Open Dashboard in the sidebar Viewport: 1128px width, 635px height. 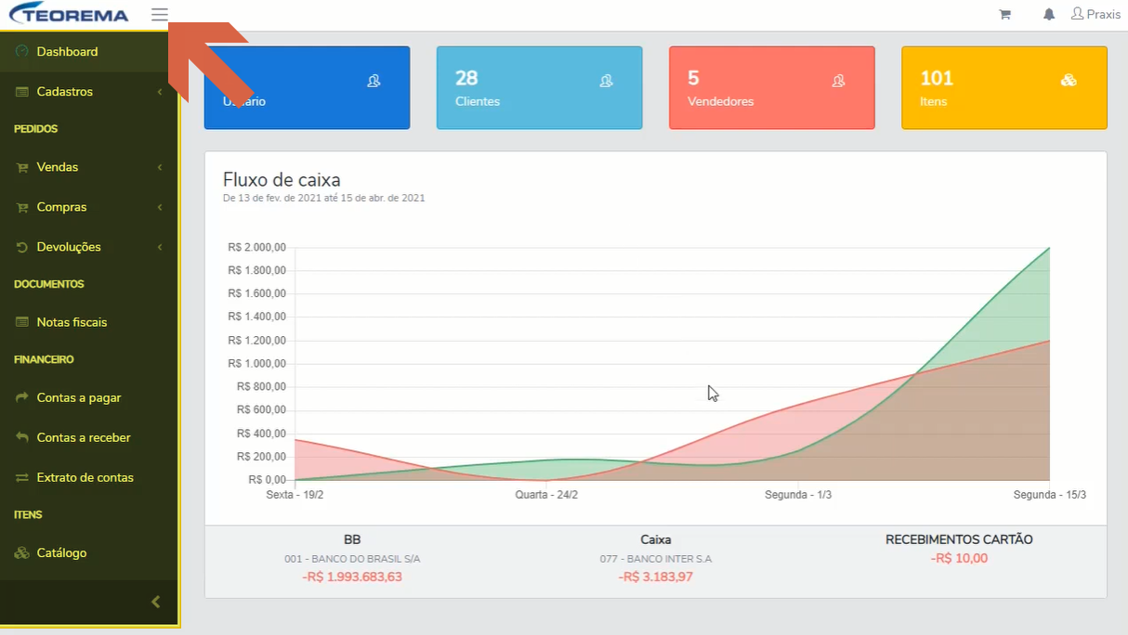point(89,52)
